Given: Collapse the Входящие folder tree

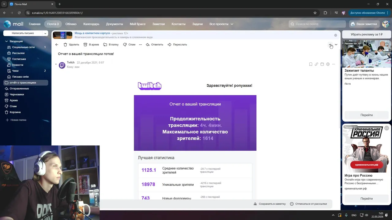Looking at the screenshot, I should [6, 41].
